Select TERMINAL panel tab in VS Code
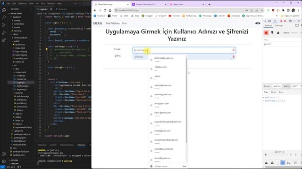 (82, 145)
